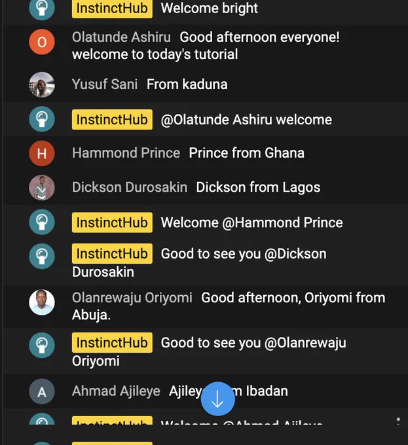Click InstinctHub avatar on '@Olanrewaju Oriyomi' reply
Viewport: 408px width, 445px height.
tap(42, 345)
